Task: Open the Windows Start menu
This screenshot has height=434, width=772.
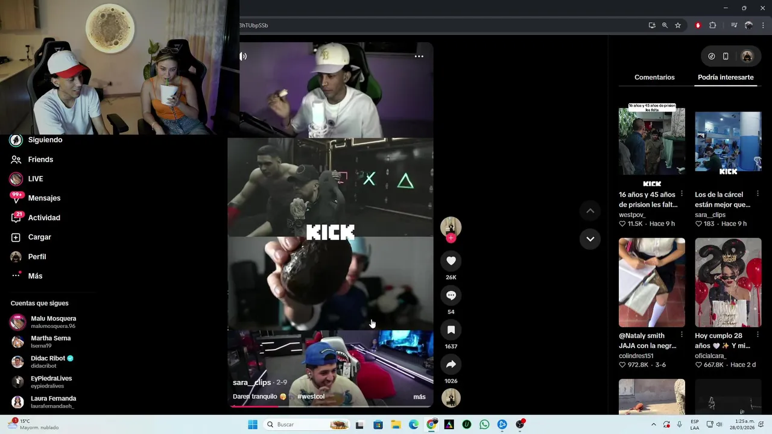Action: coord(253,424)
